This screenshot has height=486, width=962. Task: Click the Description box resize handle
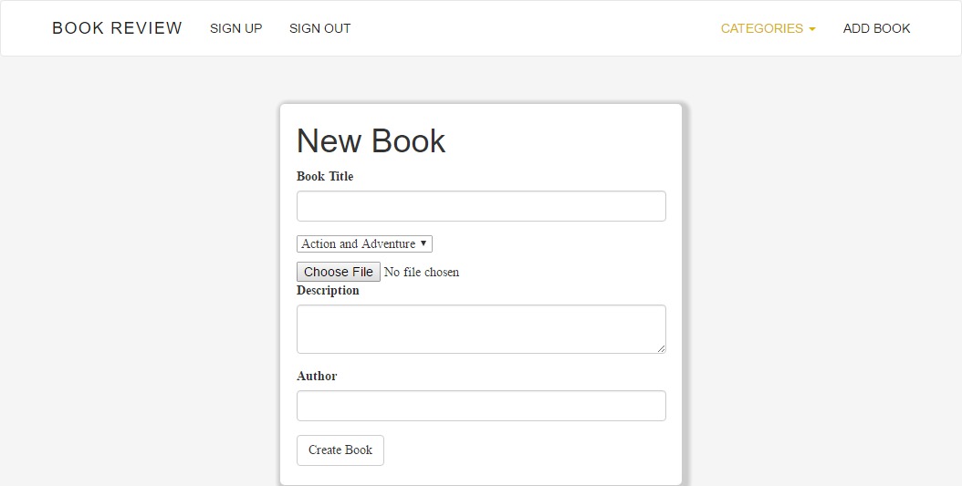[x=661, y=348]
